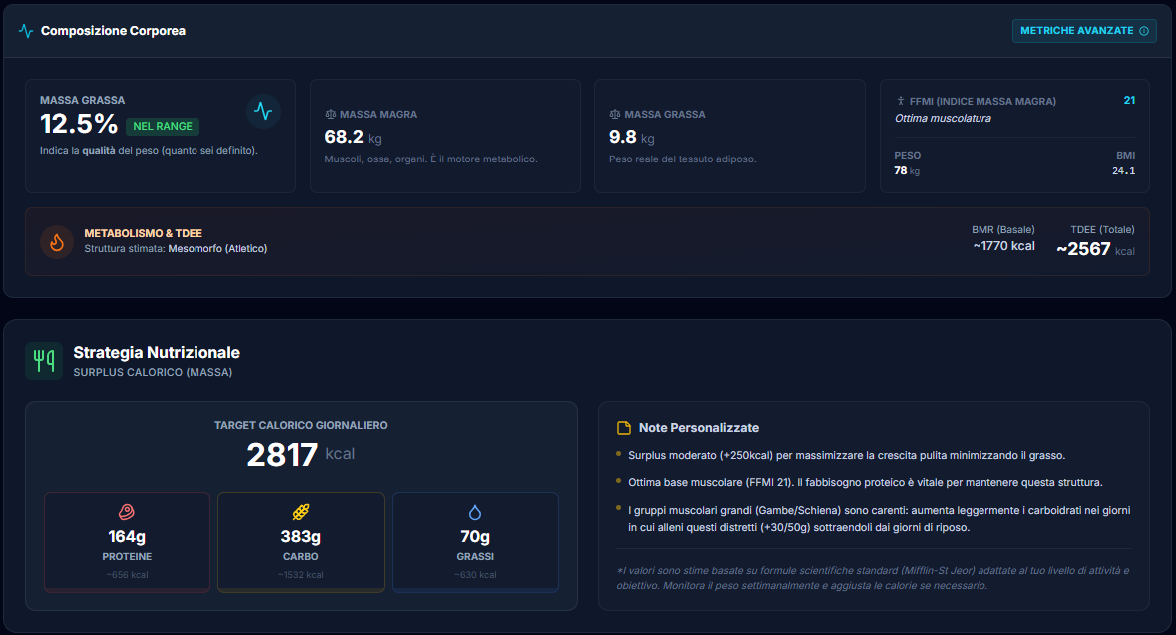
Task: Click the PESO 78 kg value
Action: [x=907, y=170]
